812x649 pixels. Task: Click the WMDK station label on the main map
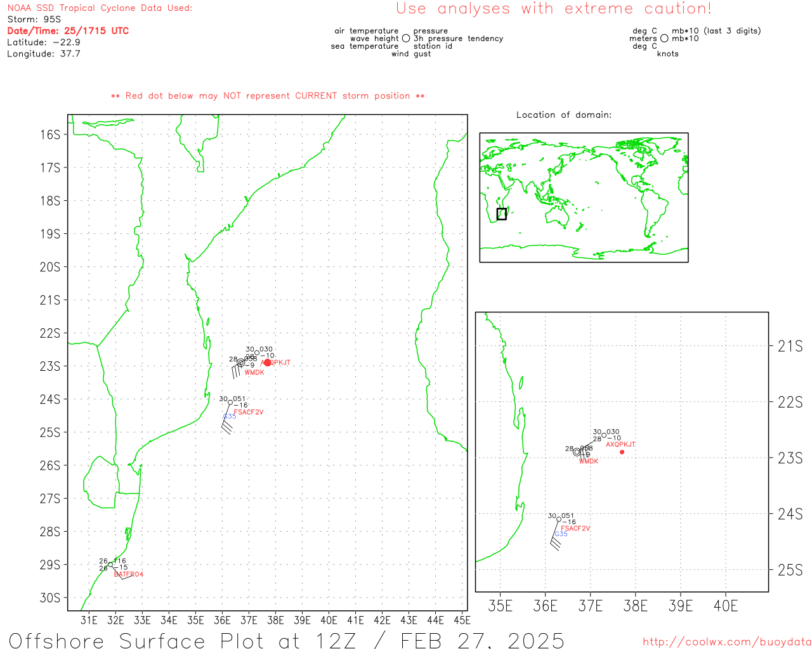pyautogui.click(x=254, y=373)
